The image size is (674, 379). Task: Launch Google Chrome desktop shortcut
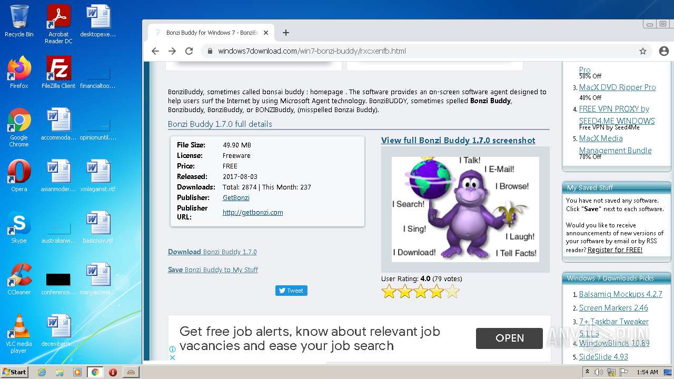click(x=19, y=127)
